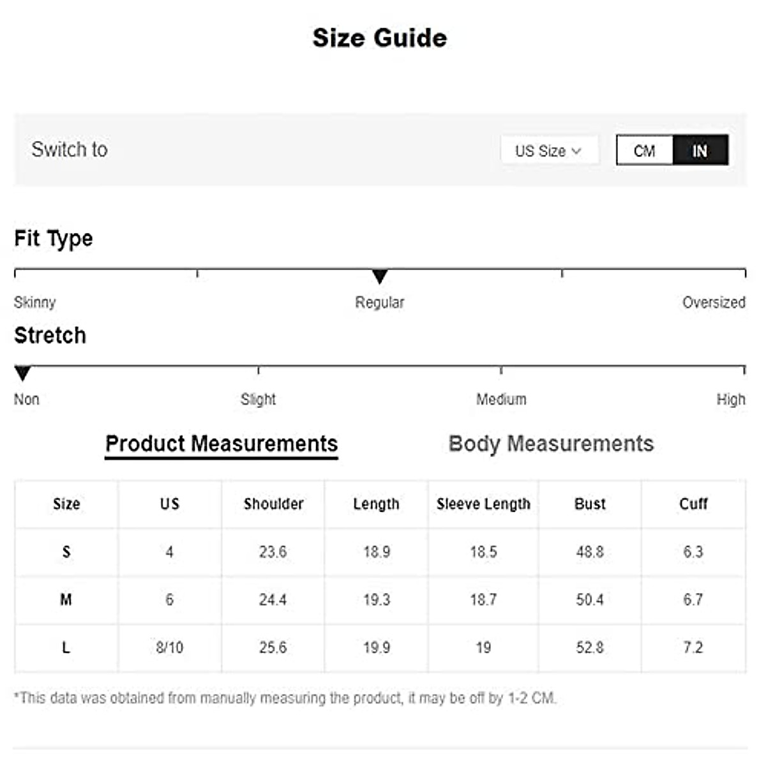Select the size L row
This screenshot has width=766, height=766.
coord(66,648)
